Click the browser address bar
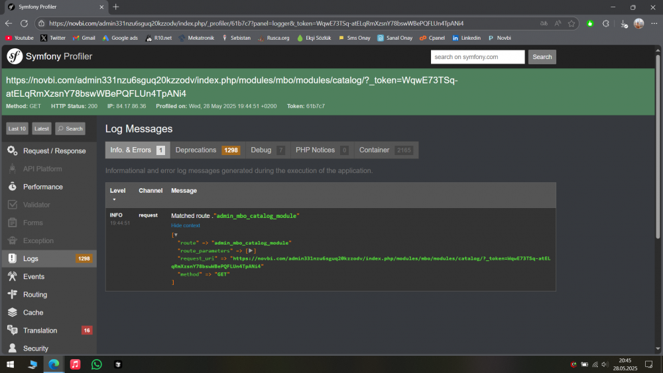 pyautogui.click(x=288, y=24)
